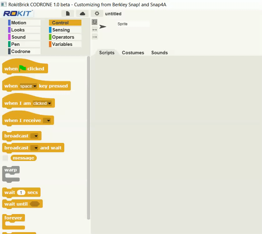
Task: Click the application window icon in title bar
Action: (x=3, y=4)
